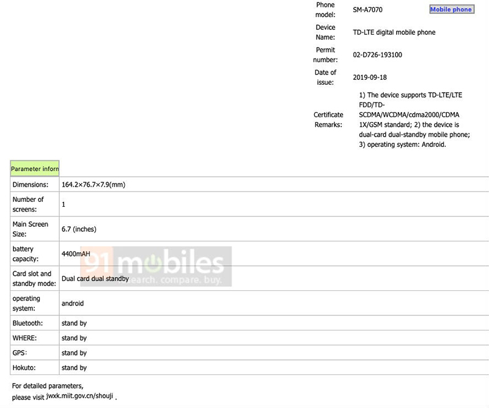This screenshot has height=408, width=489.
Task: Select the "TD-LTE digital mobile phone" device name
Action: tap(394, 32)
